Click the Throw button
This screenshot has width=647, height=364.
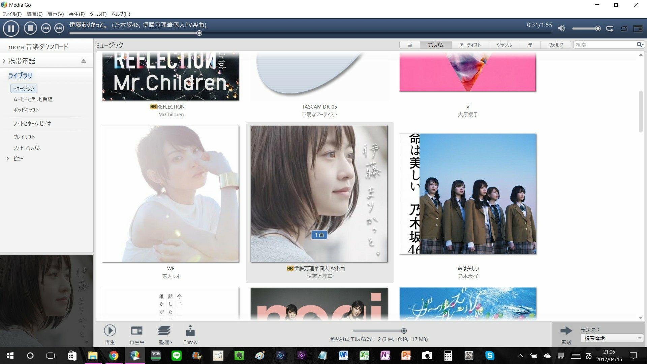tap(190, 334)
